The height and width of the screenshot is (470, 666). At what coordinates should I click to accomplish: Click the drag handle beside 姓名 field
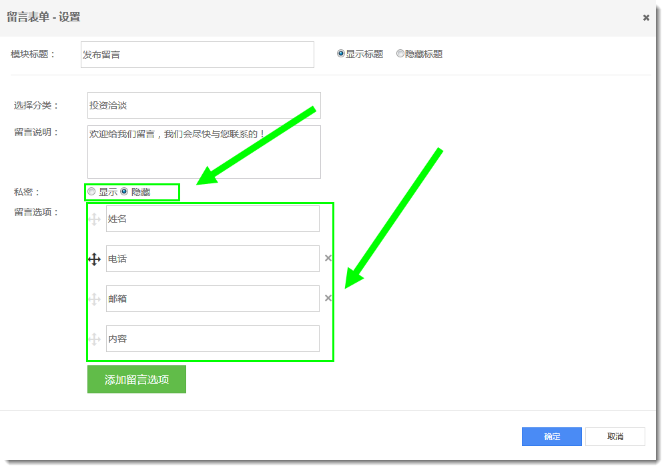(94, 219)
